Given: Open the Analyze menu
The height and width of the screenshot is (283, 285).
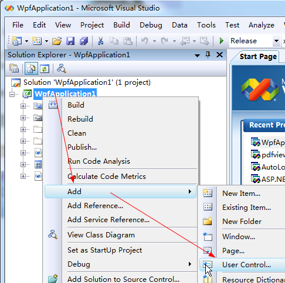Looking at the screenshot, I should 262,25.
